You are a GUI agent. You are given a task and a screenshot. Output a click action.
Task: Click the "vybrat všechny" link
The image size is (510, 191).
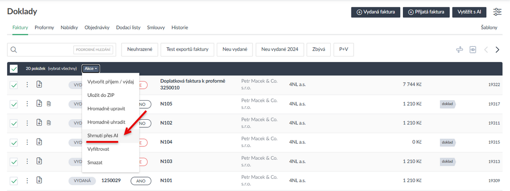tap(62, 68)
